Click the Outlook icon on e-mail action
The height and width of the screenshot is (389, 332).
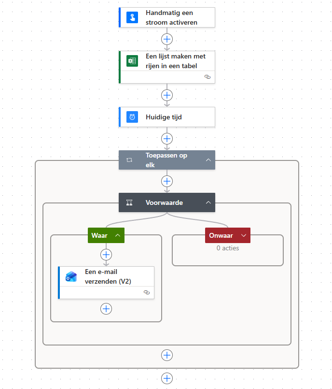pos(71,276)
